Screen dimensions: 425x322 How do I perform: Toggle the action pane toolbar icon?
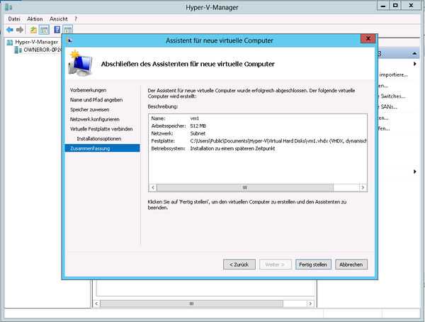[x=68, y=30]
